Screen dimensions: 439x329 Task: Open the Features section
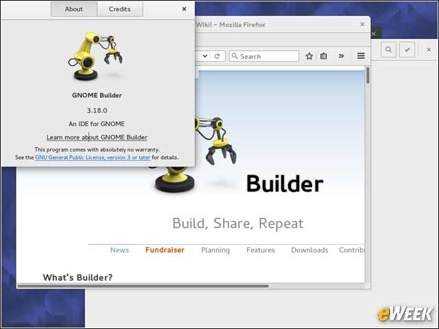(261, 249)
